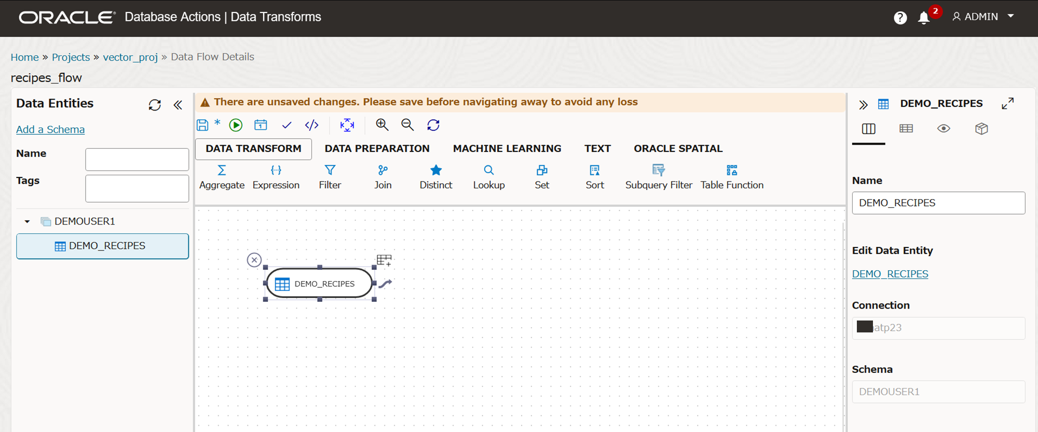Refresh the Data Entities list

coord(155,105)
